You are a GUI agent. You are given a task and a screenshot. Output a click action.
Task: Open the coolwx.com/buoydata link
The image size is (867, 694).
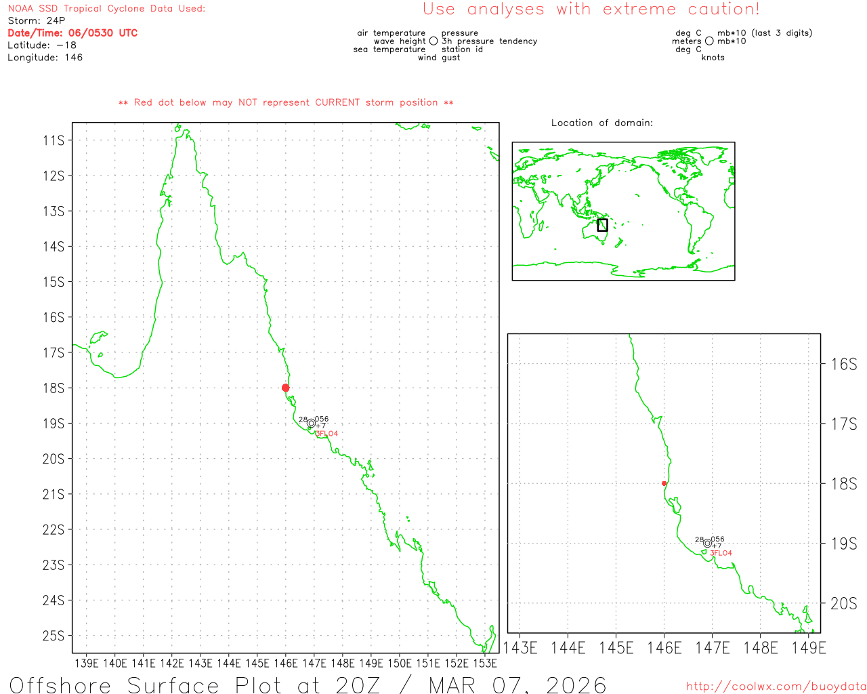click(x=776, y=687)
